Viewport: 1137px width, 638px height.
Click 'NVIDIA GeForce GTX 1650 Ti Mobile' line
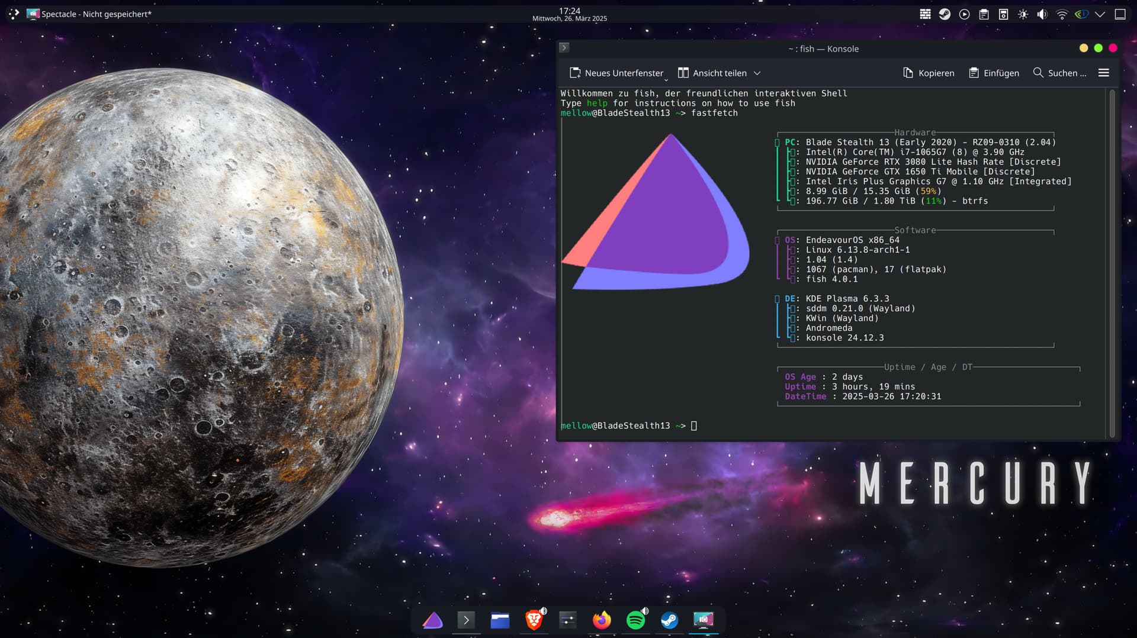pos(920,172)
